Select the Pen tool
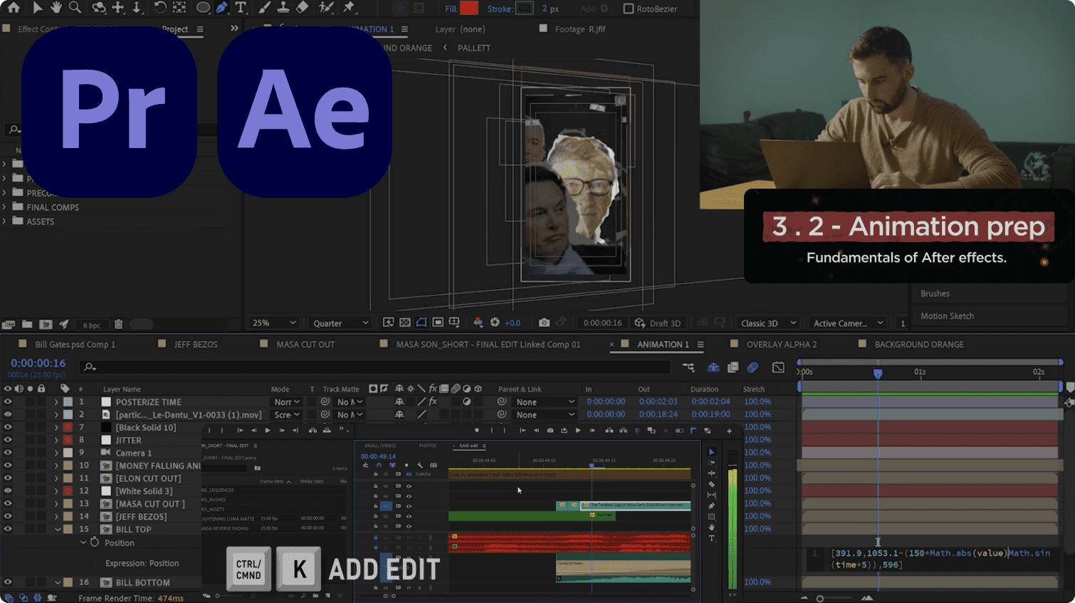 [x=222, y=8]
